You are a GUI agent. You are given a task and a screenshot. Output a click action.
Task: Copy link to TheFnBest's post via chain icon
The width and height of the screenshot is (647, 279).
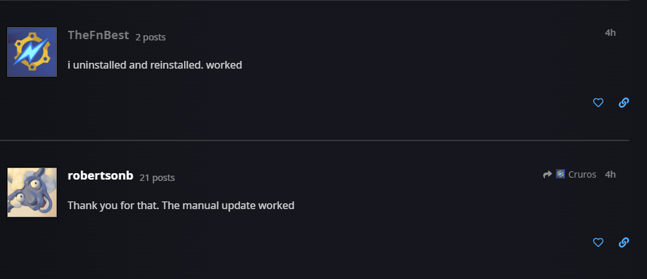tap(623, 103)
